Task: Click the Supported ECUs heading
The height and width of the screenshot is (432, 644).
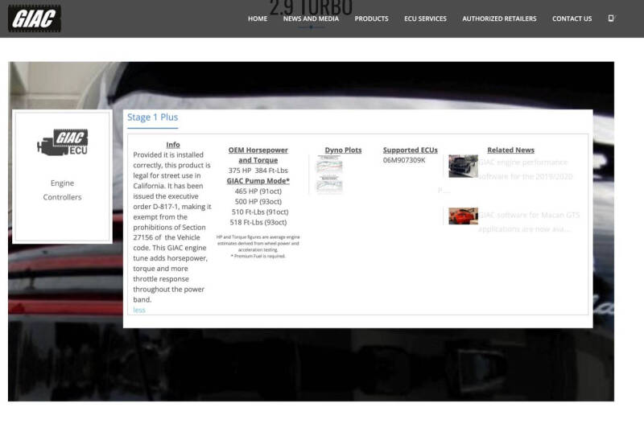Action: (410, 150)
